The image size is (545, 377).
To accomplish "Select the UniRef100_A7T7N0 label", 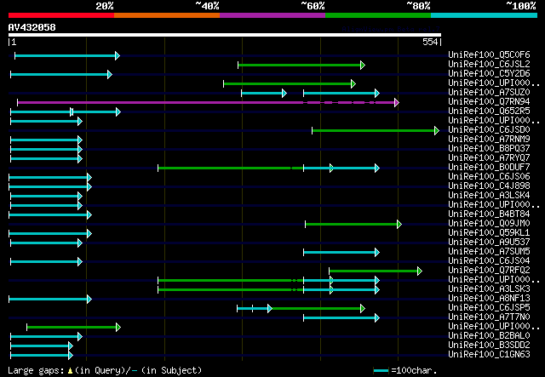I will (x=489, y=317).
